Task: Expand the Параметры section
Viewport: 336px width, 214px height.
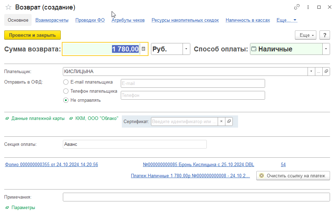Action: 20,207
